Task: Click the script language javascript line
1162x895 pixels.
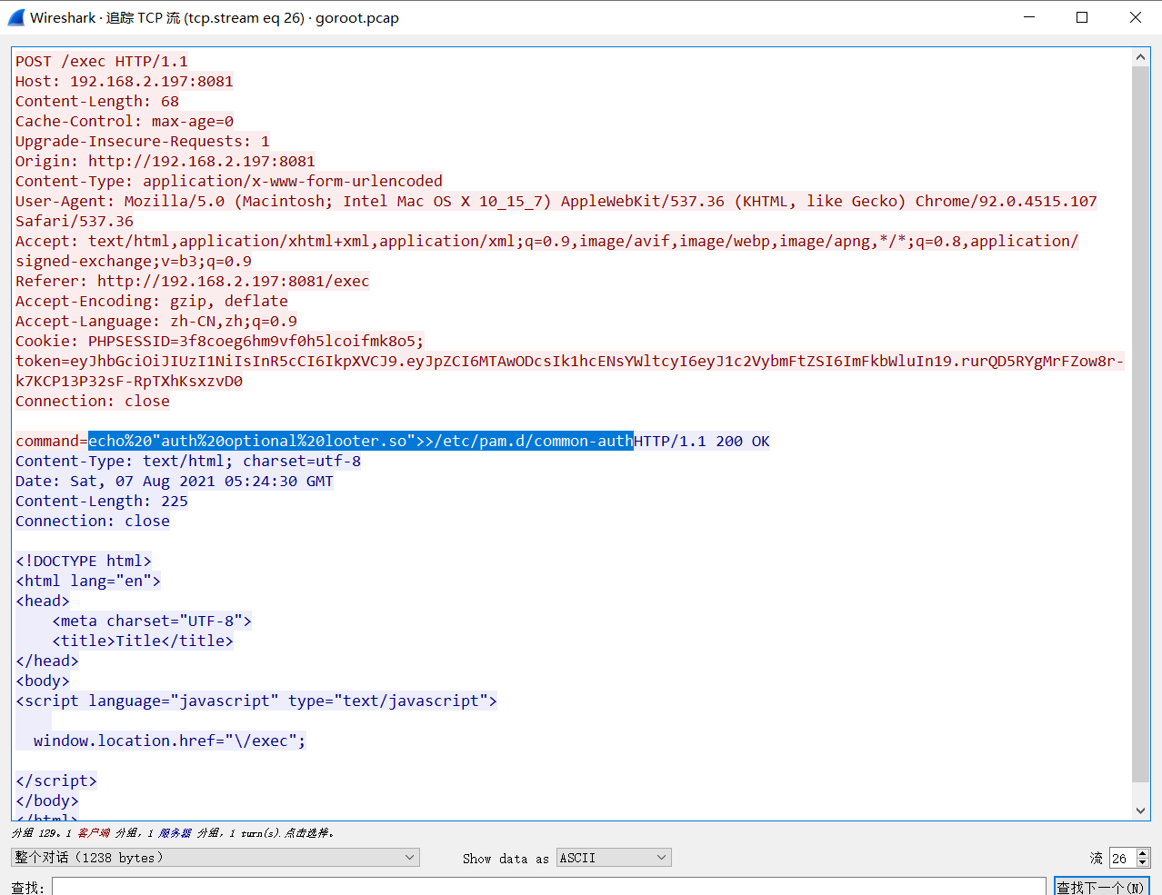Action: [256, 701]
